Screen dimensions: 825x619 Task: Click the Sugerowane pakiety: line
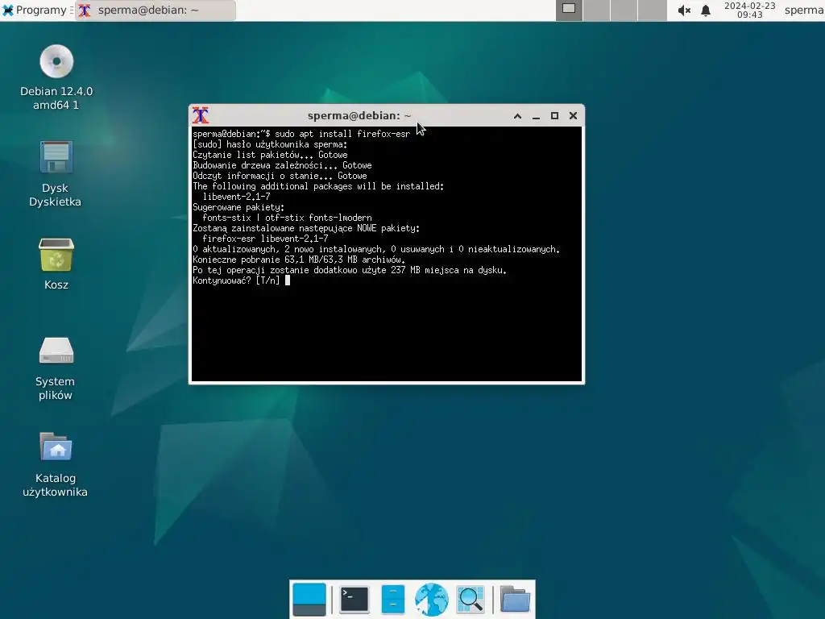(x=238, y=207)
